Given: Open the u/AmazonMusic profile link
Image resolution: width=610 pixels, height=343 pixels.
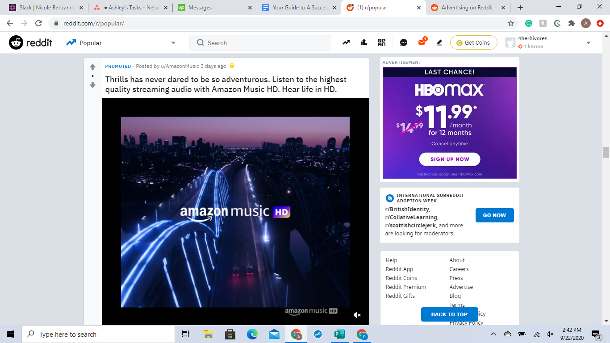Looking at the screenshot, I should click(180, 66).
